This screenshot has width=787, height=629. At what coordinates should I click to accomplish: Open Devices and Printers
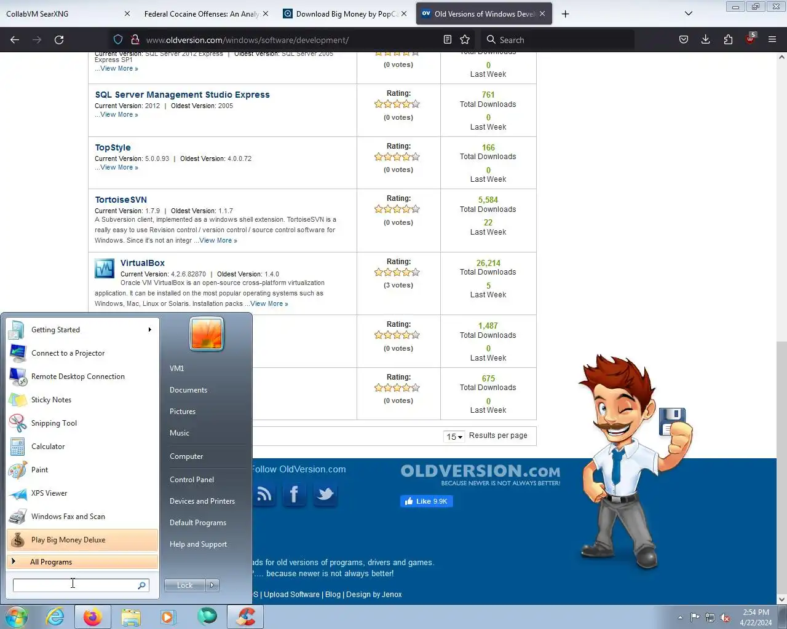202,501
